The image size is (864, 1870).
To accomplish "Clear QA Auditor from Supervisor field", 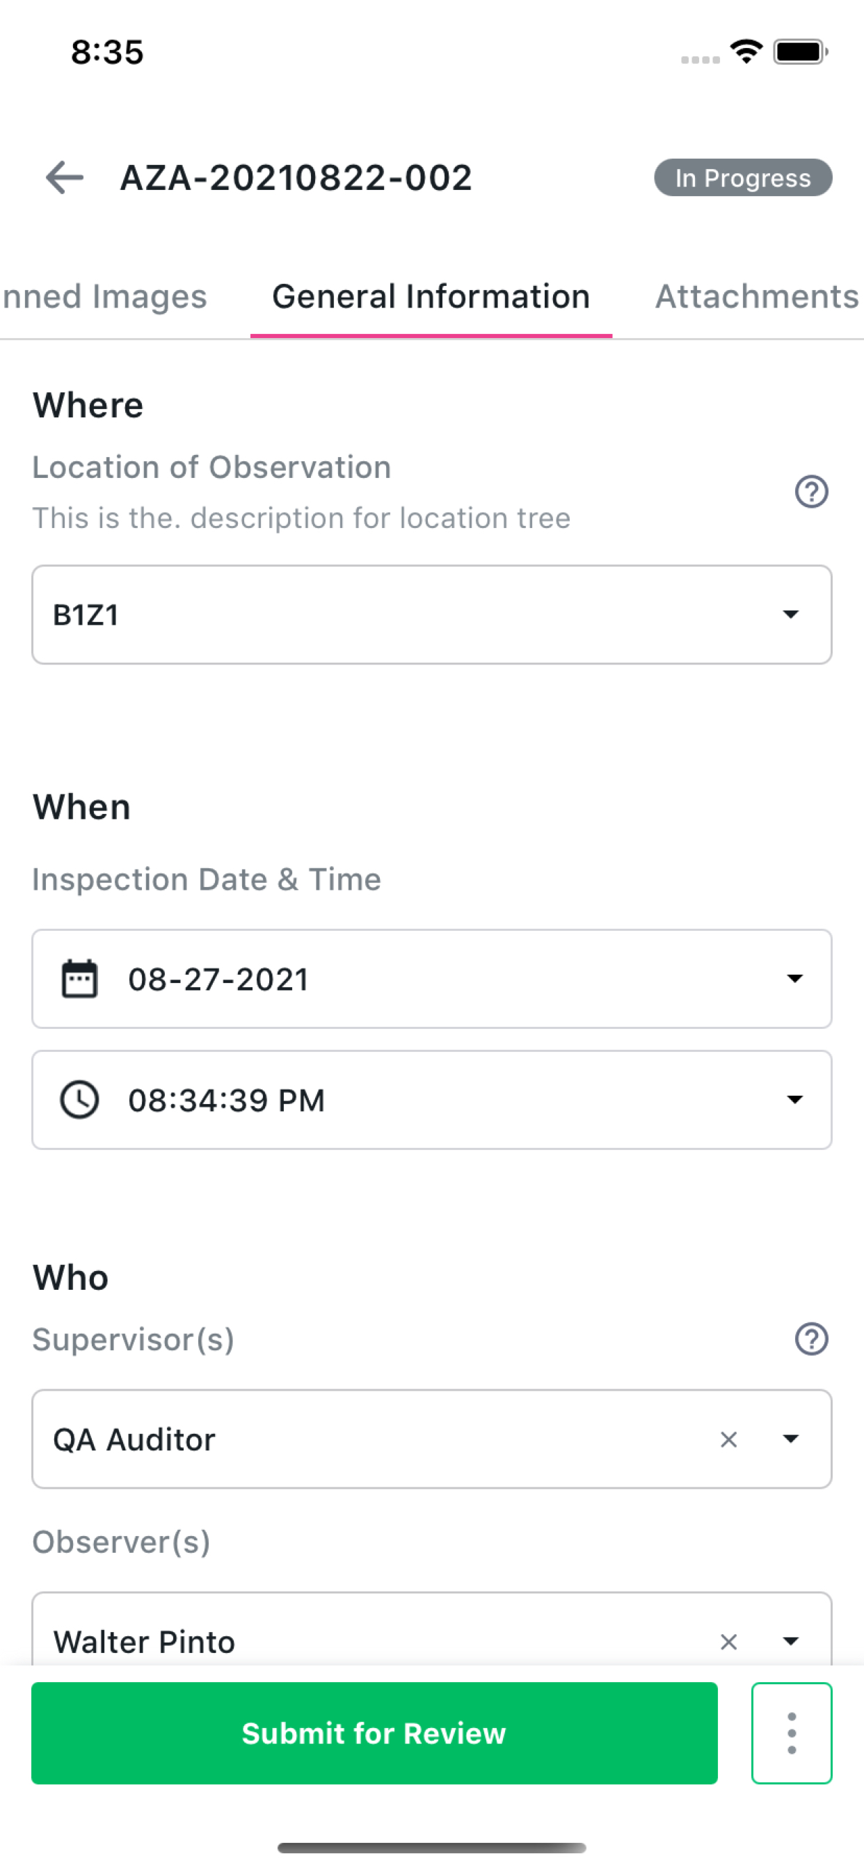I will point(728,1439).
